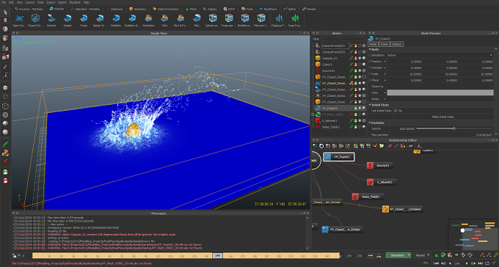Image resolution: width=499 pixels, height=267 pixels.
Task: Collapse the Initial State section
Action: [x=370, y=105]
